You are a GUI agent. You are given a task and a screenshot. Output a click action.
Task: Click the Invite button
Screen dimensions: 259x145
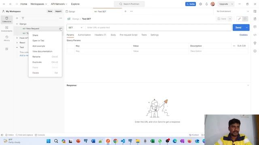pyautogui.click(x=191, y=4)
